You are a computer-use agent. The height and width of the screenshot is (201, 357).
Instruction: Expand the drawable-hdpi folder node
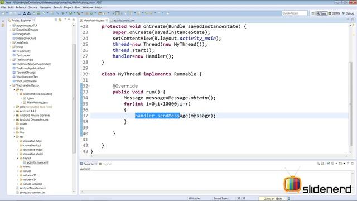click(18, 141)
